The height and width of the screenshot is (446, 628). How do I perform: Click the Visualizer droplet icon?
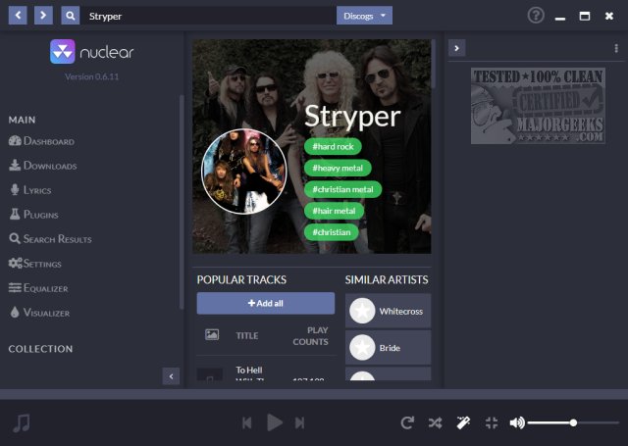[x=15, y=312]
